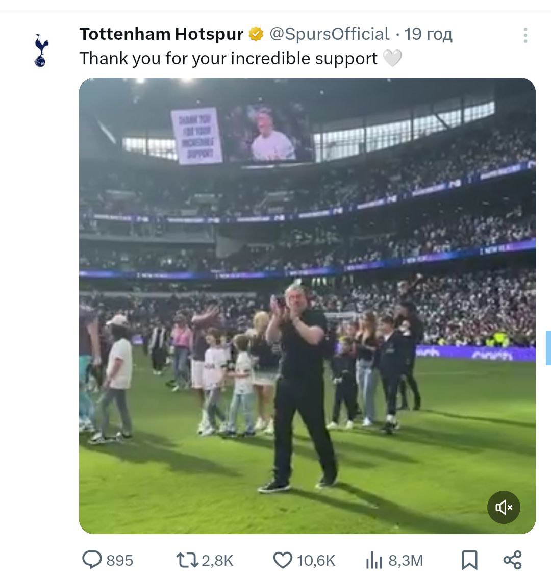
Task: Click the gold verified badge
Action: (256, 35)
